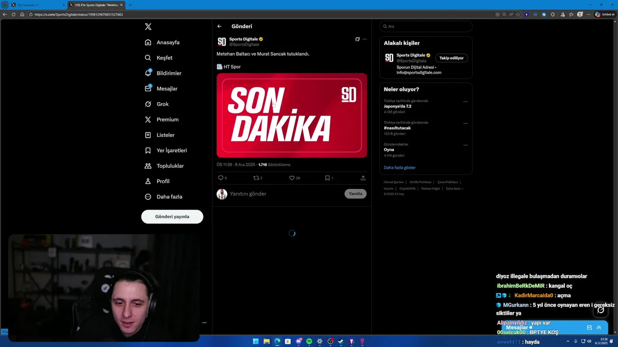Go to Profil in the sidebar
Image resolution: width=618 pixels, height=347 pixels.
(157, 181)
